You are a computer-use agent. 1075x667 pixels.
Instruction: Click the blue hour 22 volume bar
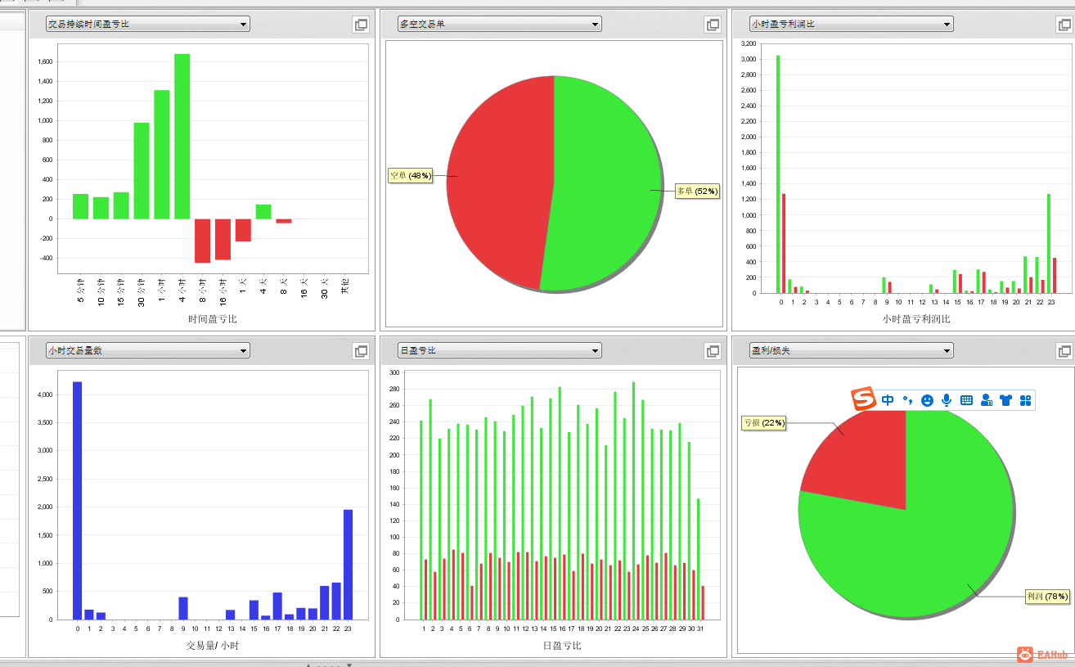pyautogui.click(x=336, y=601)
